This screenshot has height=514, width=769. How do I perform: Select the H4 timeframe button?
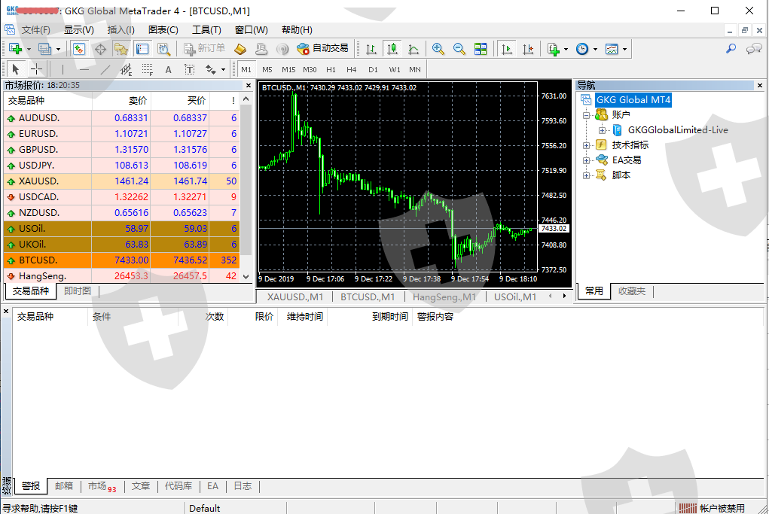(352, 69)
